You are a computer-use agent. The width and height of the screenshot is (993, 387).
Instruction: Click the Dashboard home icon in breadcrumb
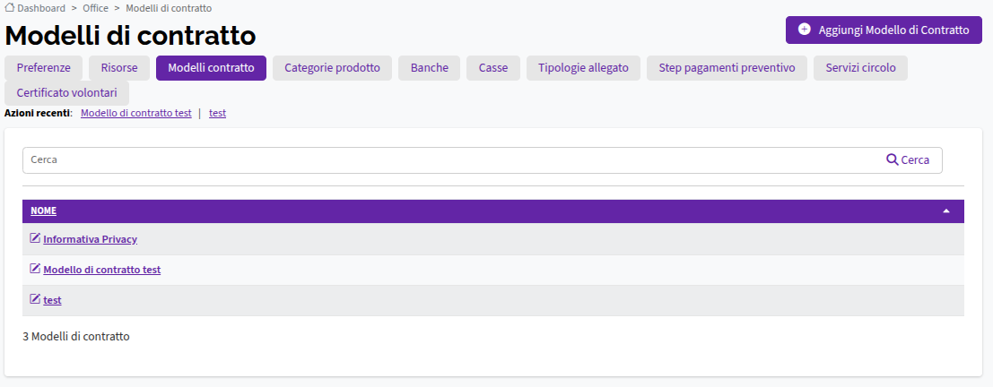click(x=10, y=7)
